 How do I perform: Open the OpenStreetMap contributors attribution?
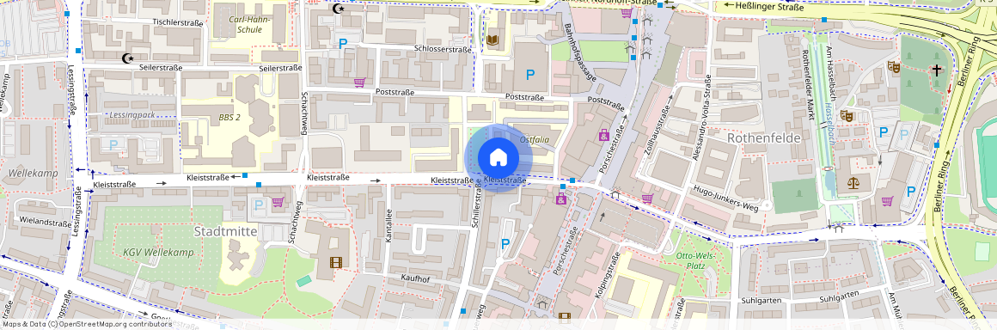(x=88, y=324)
